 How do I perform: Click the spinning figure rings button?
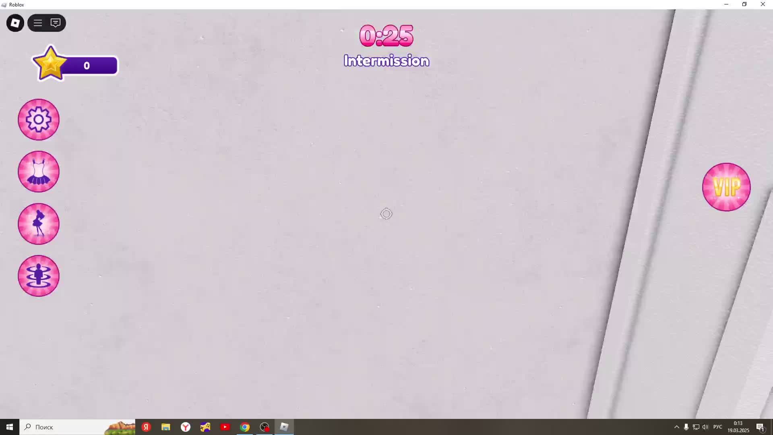(39, 276)
